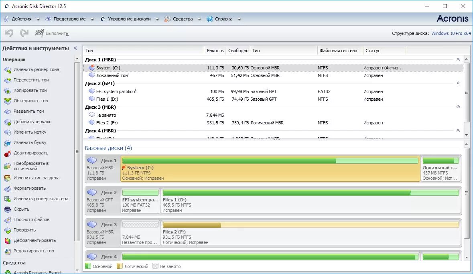Select unallocated 7,844 МБ block on Диск 3
This screenshot has width=473, height=274.
(140, 233)
